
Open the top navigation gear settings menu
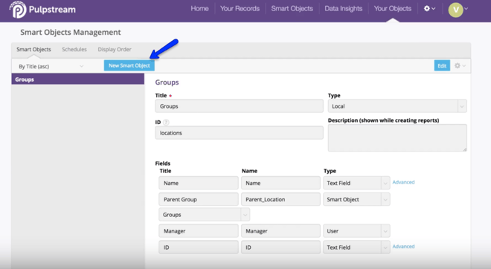click(x=429, y=9)
